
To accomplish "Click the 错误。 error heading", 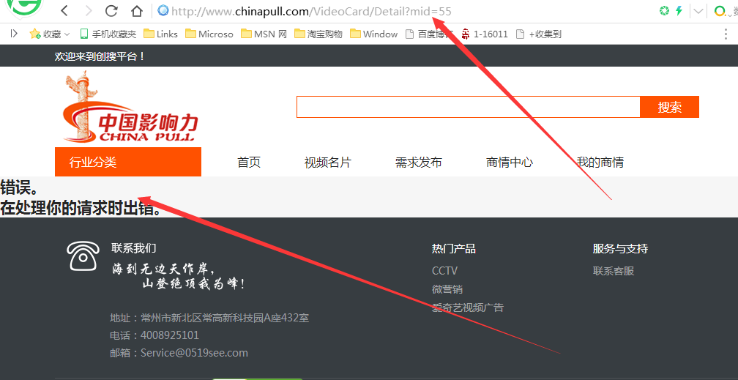I will tap(19, 187).
